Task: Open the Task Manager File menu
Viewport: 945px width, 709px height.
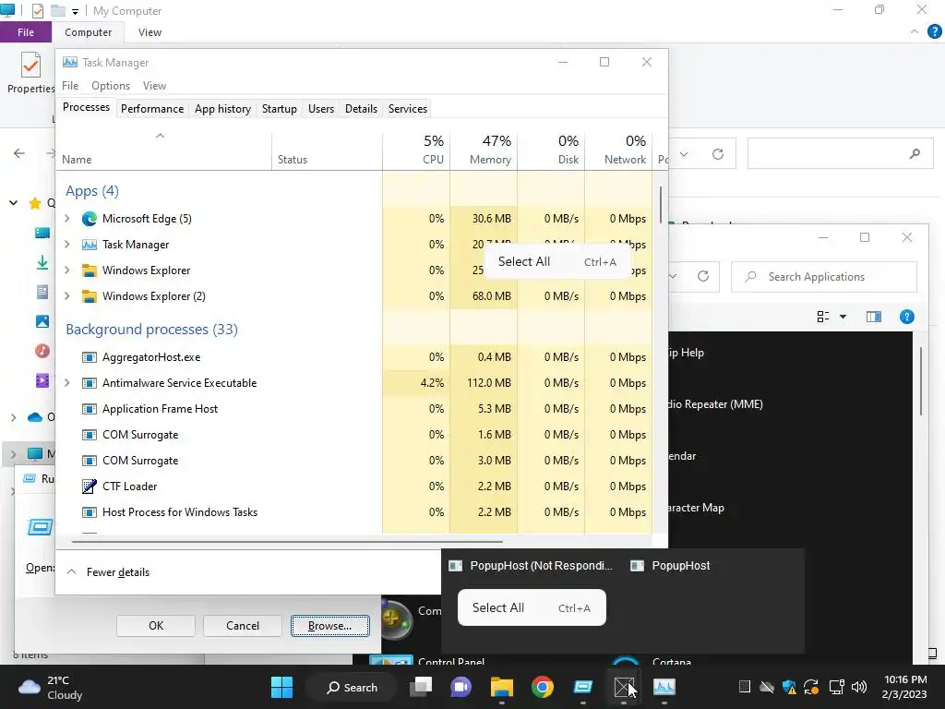Action: pyautogui.click(x=70, y=86)
